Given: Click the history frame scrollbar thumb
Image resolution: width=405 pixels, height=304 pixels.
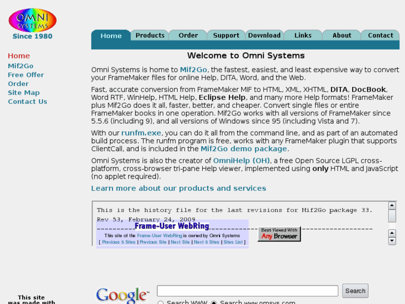Looking at the screenshot, I should (392, 216).
